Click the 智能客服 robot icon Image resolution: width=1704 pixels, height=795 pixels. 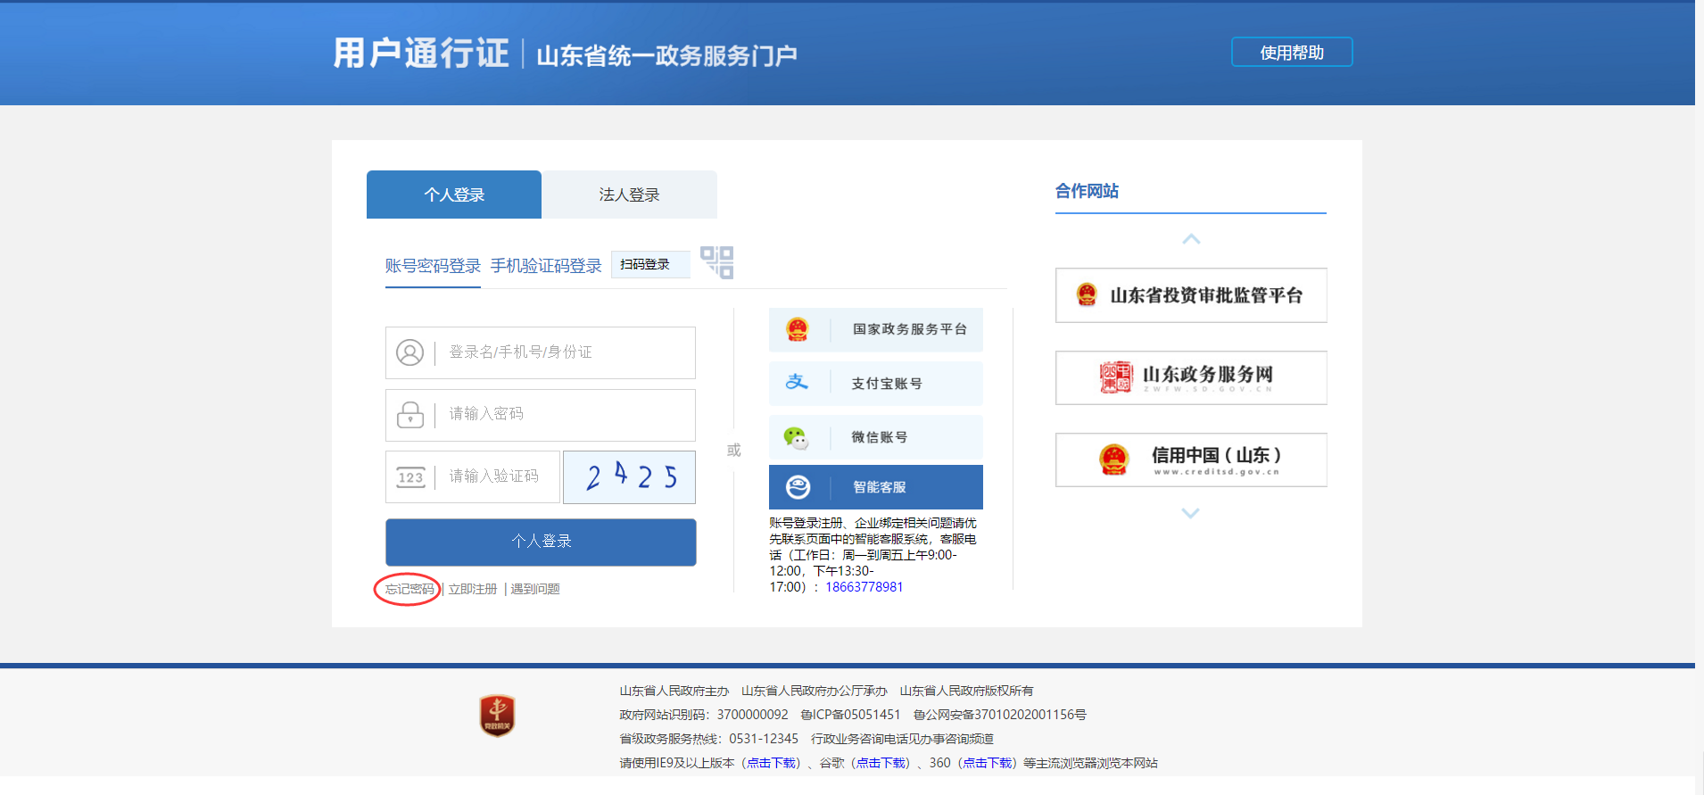coord(798,487)
